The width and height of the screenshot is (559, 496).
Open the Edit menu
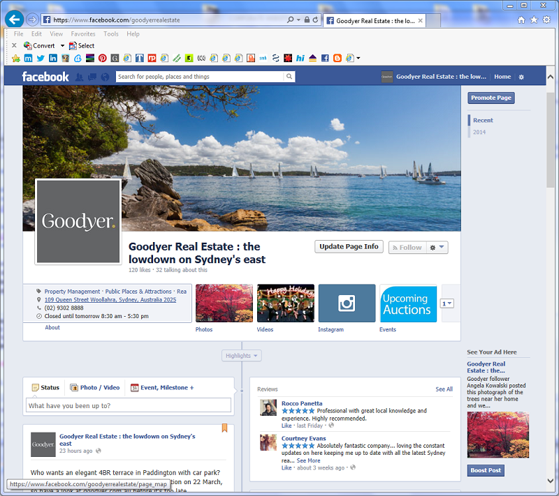click(x=36, y=33)
